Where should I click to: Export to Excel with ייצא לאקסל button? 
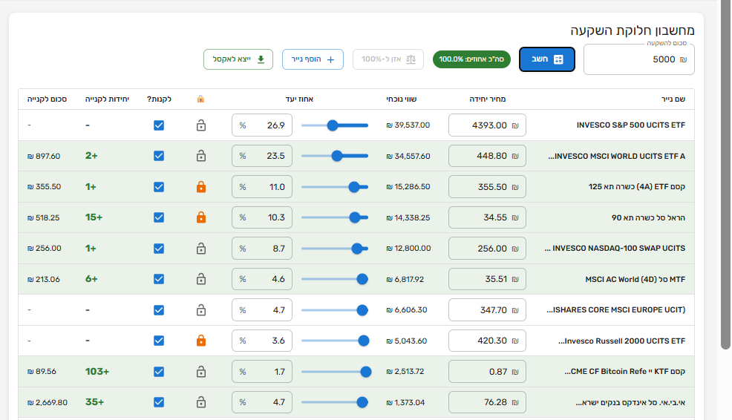(x=238, y=59)
